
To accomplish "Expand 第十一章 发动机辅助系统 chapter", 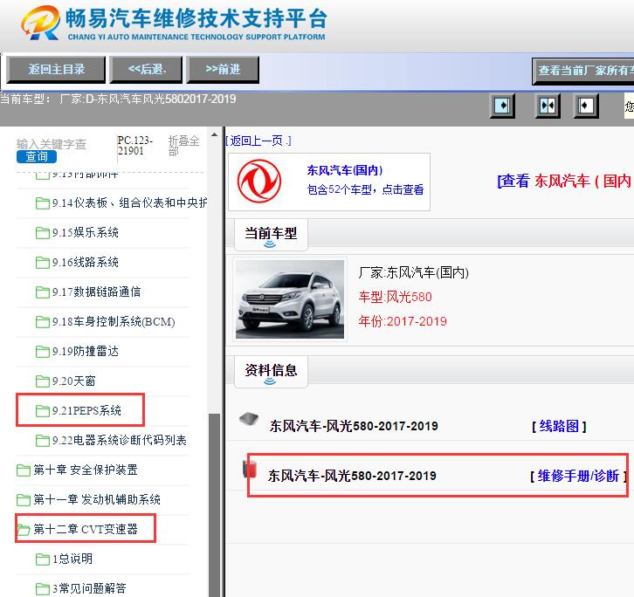I will tap(97, 499).
